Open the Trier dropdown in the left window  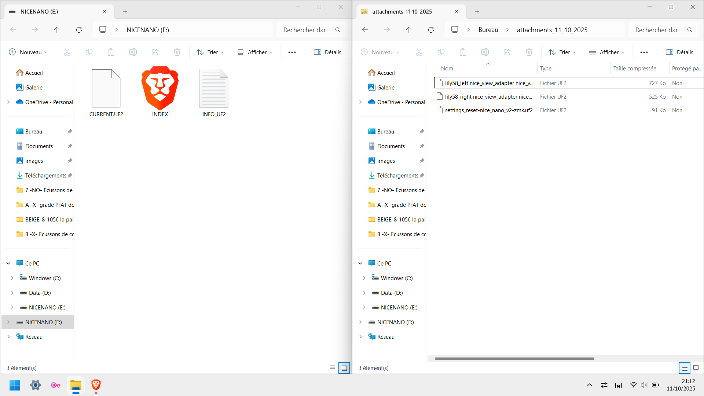[x=210, y=52]
